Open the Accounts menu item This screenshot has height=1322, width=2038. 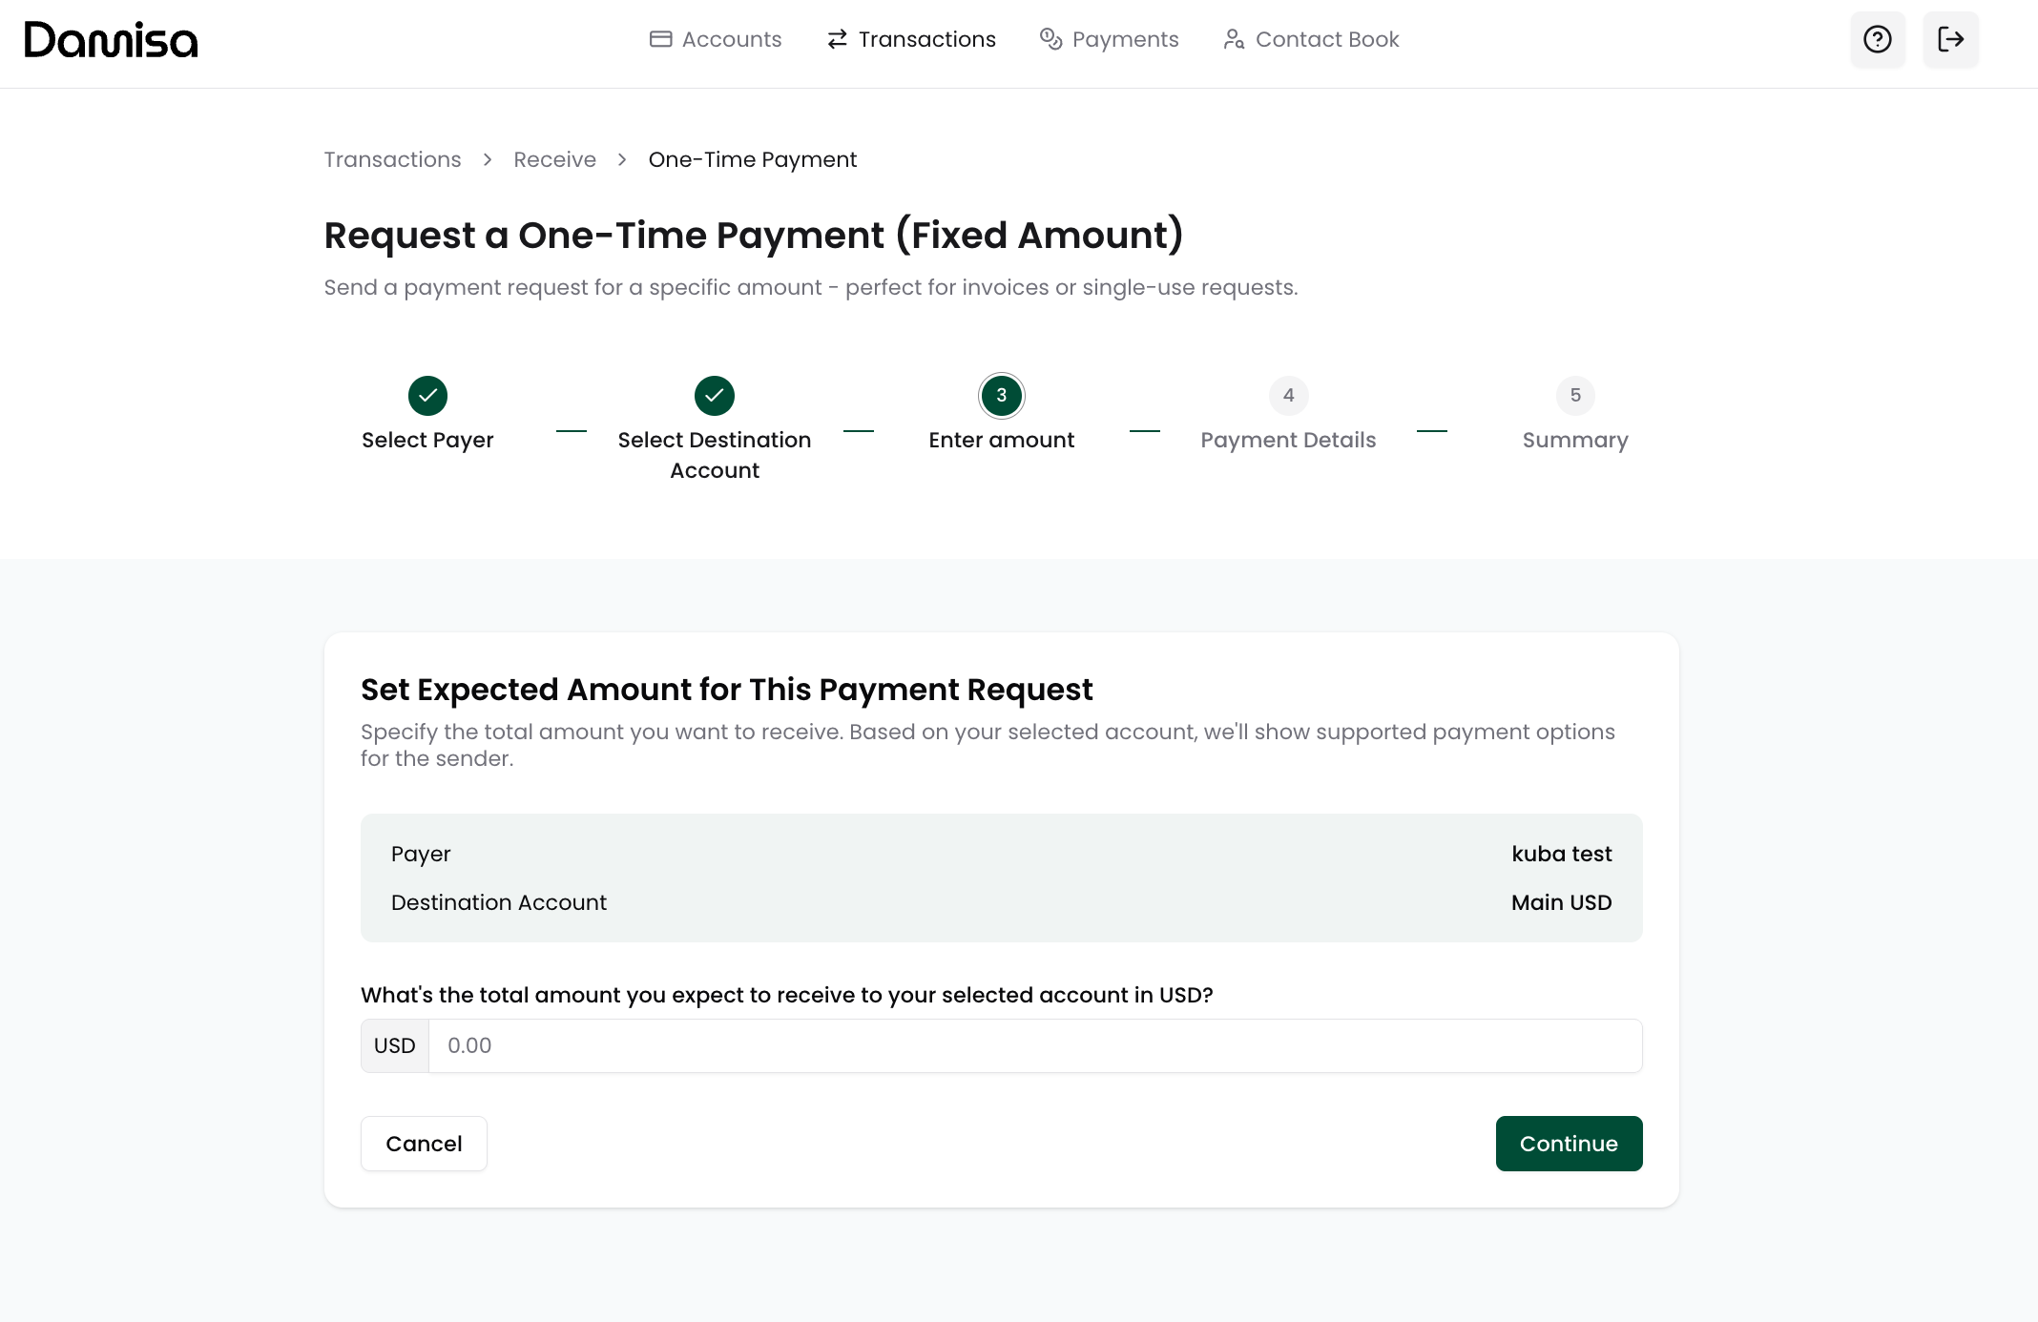(x=731, y=39)
